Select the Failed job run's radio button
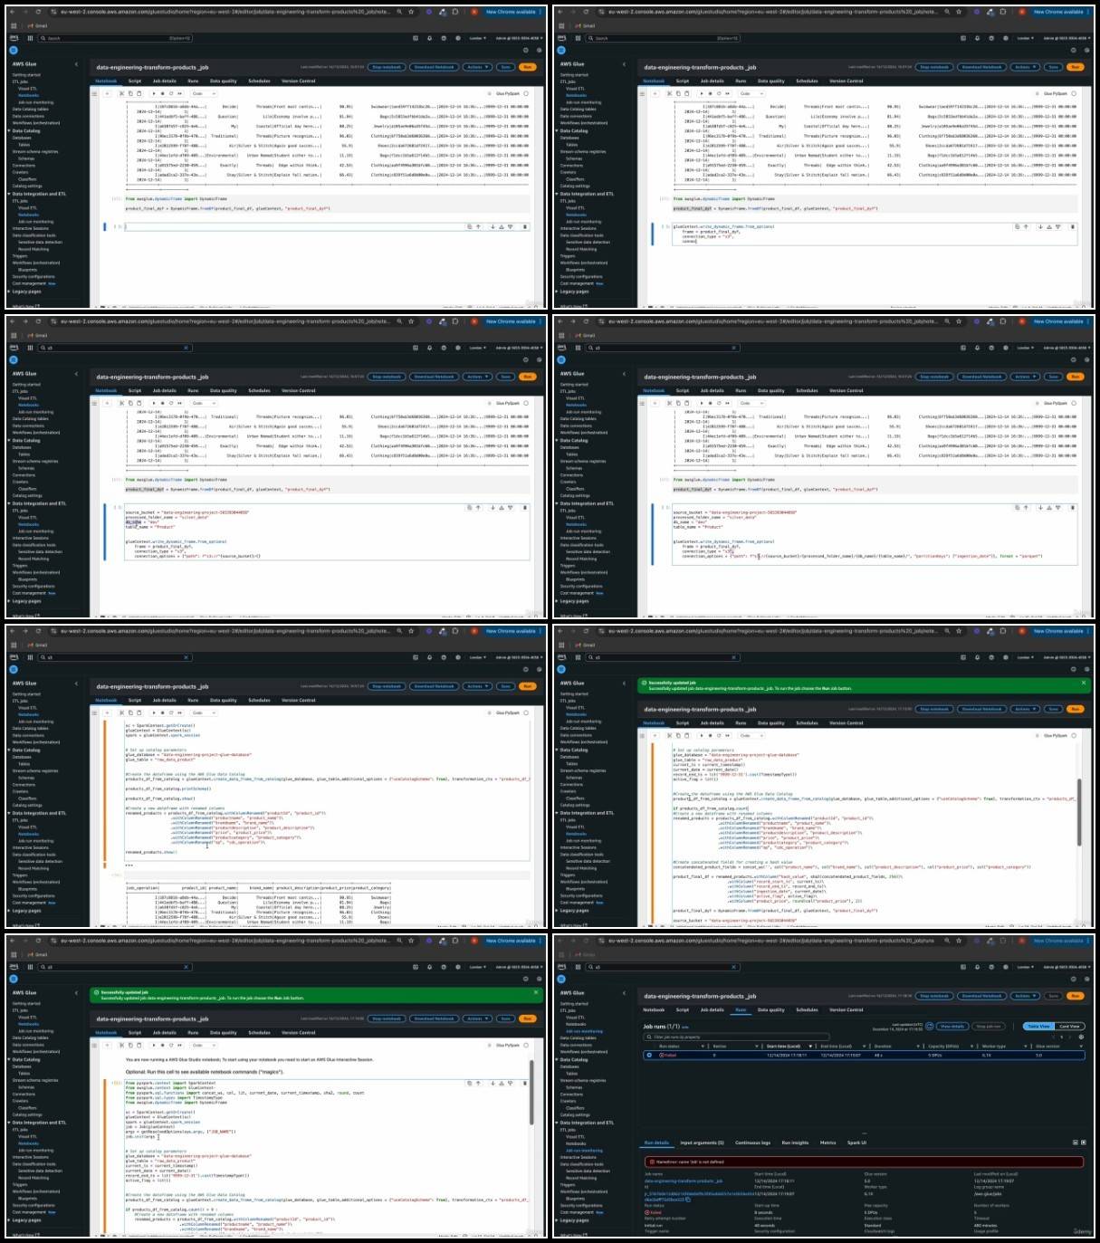The width and height of the screenshot is (1100, 1243). [x=648, y=1055]
